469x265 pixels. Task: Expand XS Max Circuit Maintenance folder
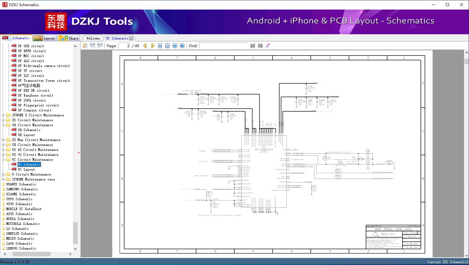coord(3,140)
